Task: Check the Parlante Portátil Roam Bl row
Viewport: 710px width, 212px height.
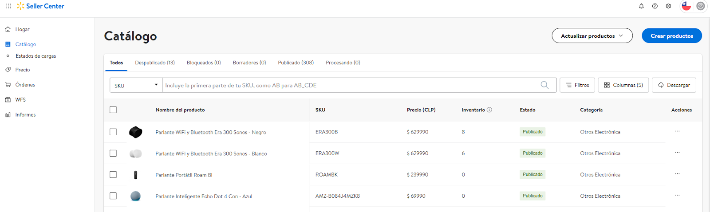Action: pos(113,174)
